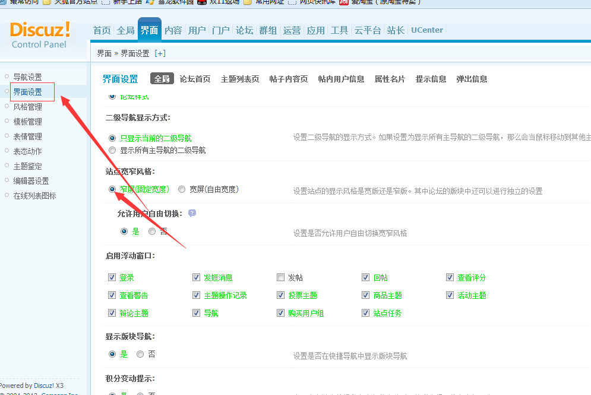
Task: Select 显示所有主导航的二级导航 option
Action: tap(112, 150)
